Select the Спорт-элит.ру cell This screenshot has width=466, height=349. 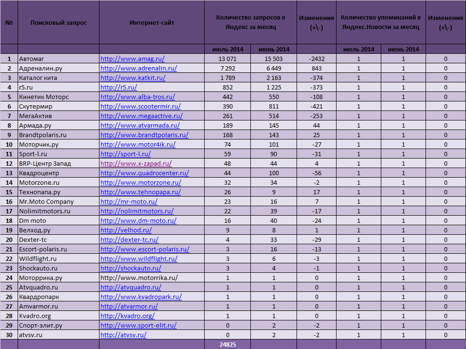pos(59,325)
